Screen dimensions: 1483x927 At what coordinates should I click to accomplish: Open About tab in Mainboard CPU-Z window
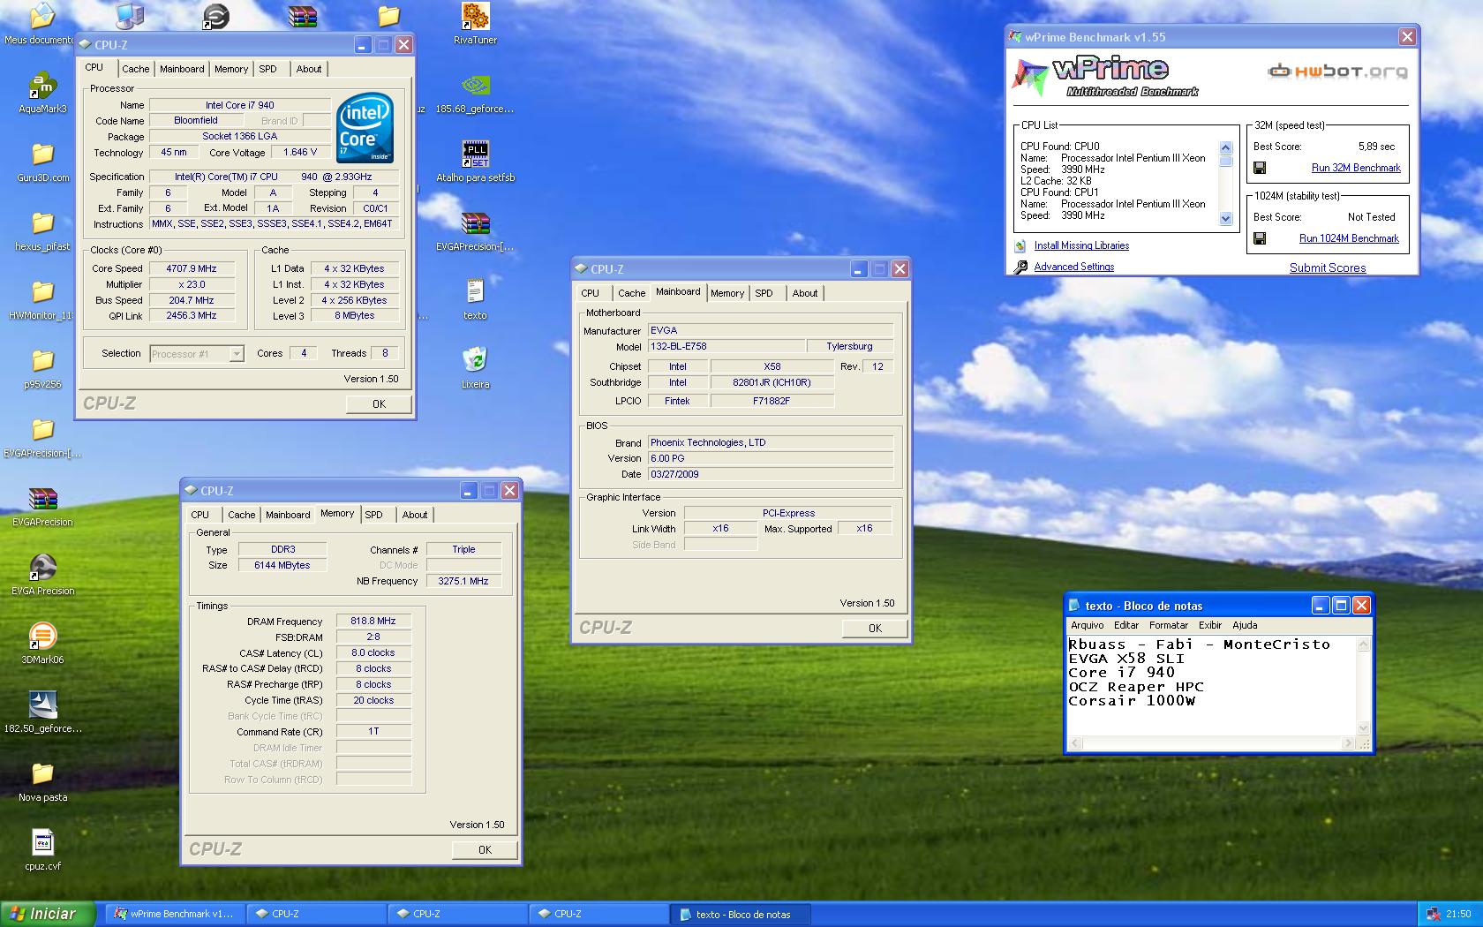point(805,293)
